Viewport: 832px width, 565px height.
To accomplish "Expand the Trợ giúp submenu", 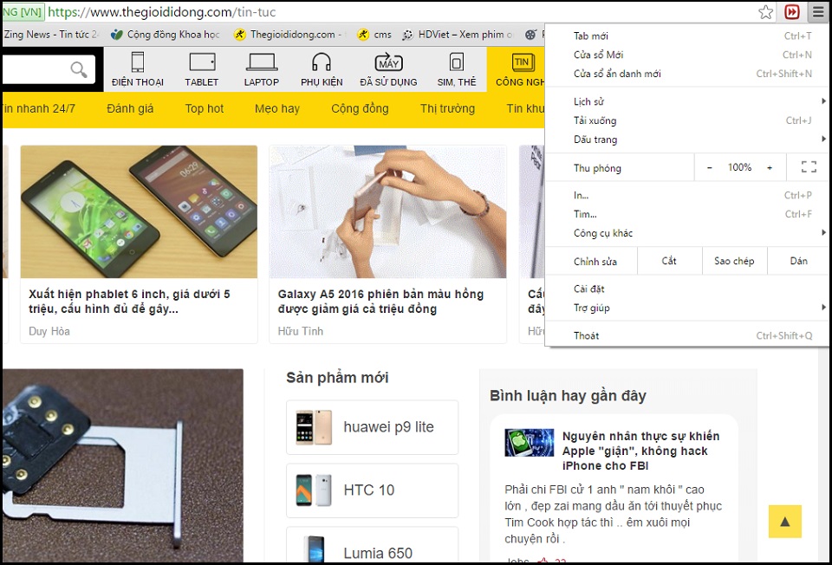I will click(687, 308).
